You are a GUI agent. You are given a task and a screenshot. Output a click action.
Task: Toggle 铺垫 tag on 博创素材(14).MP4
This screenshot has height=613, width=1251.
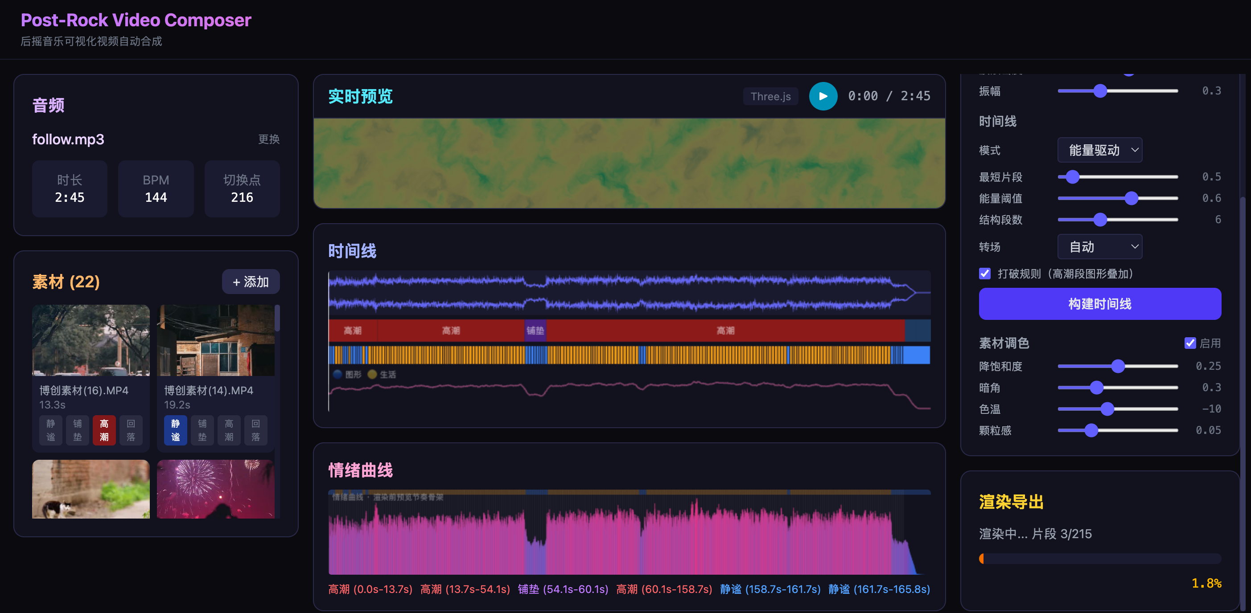pos(202,430)
